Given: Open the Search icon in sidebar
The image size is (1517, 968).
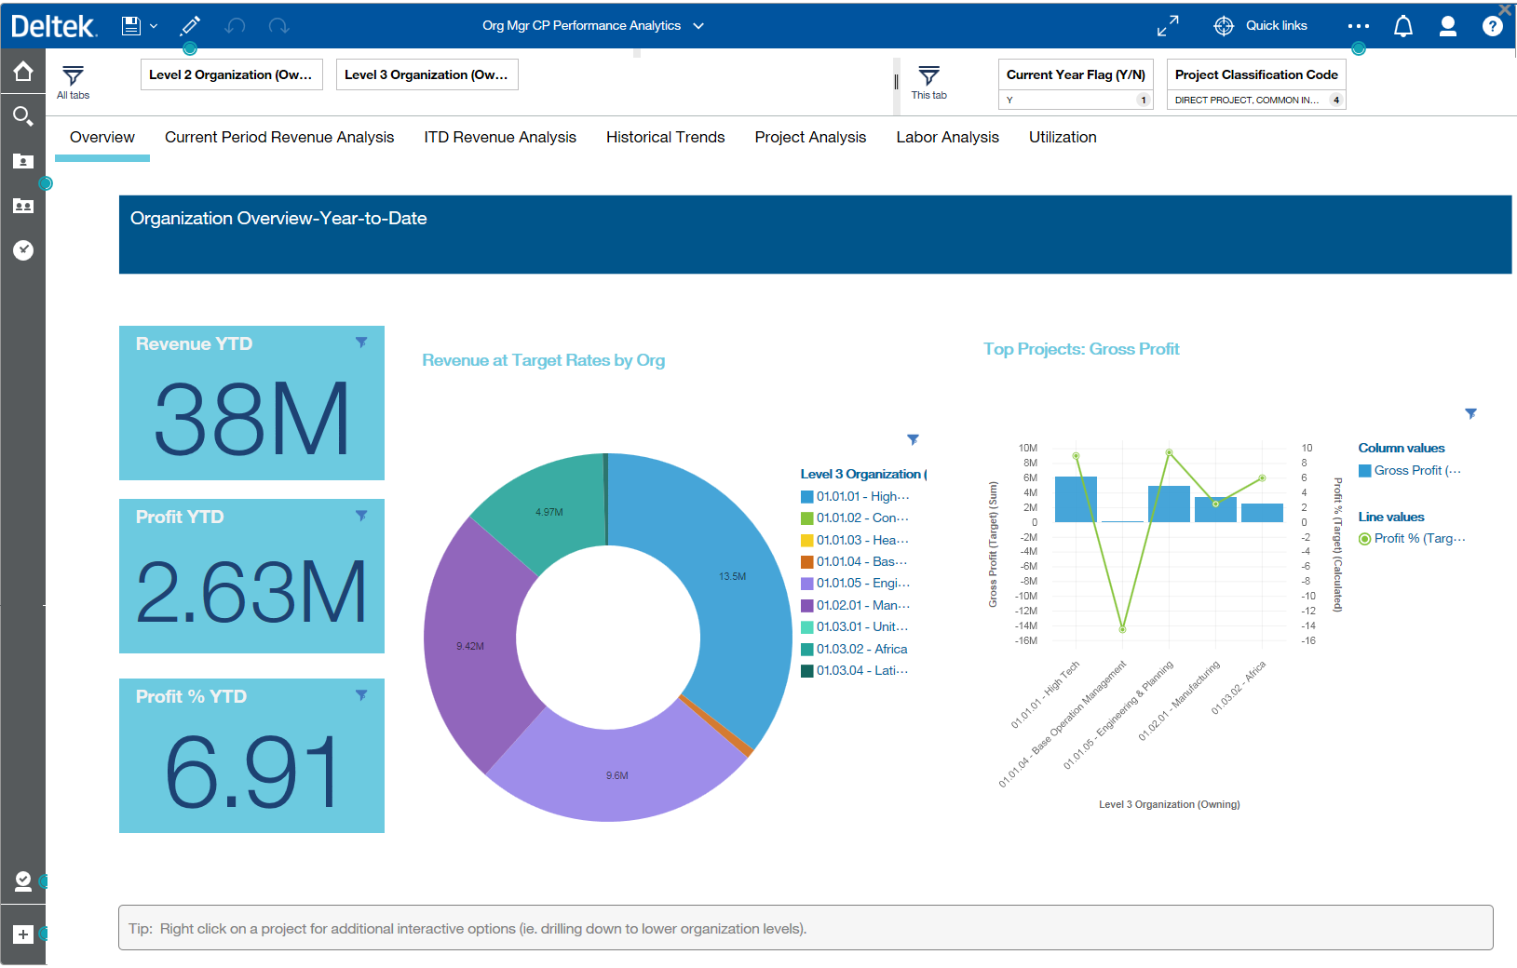Looking at the screenshot, I should tap(23, 116).
